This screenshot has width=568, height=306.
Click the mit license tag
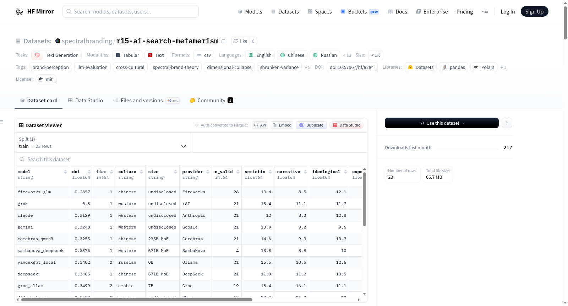(46, 79)
